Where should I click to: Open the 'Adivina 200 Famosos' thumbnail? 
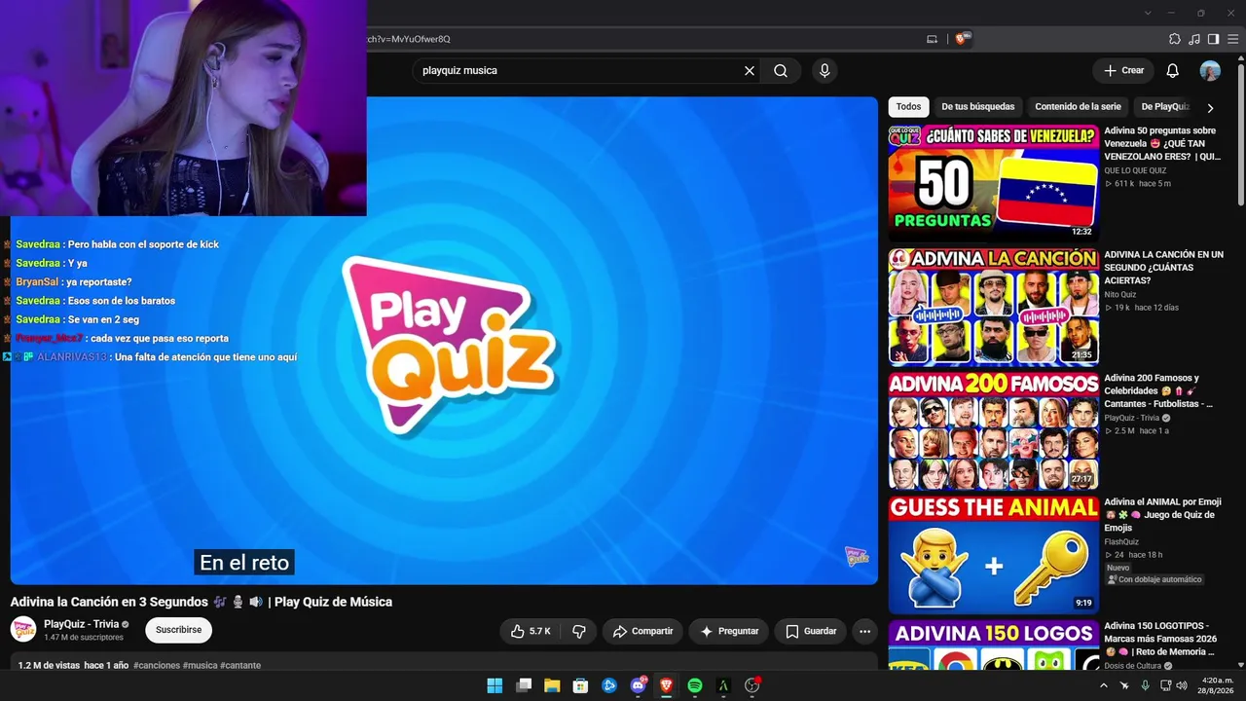click(994, 430)
